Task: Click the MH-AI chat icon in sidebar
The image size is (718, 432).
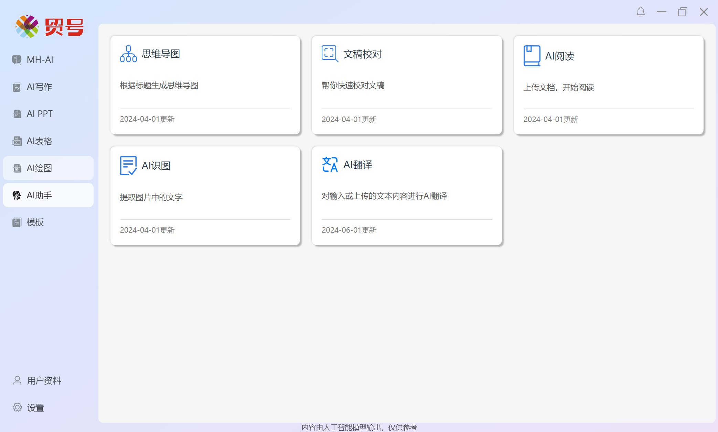Action: click(17, 60)
